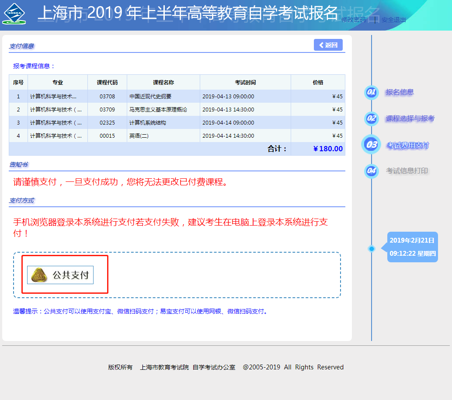Click the blue timeline dot marker
452x400 pixels.
372,249
